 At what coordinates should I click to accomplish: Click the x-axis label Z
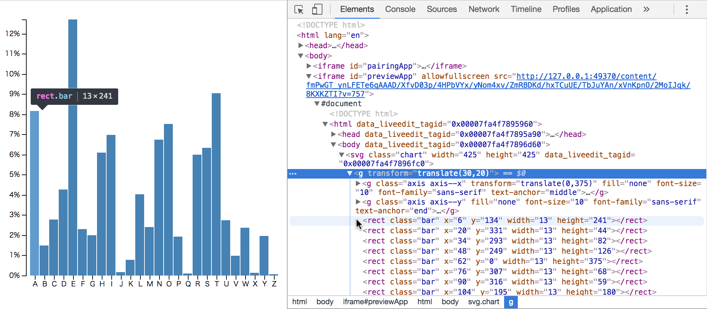(x=274, y=284)
